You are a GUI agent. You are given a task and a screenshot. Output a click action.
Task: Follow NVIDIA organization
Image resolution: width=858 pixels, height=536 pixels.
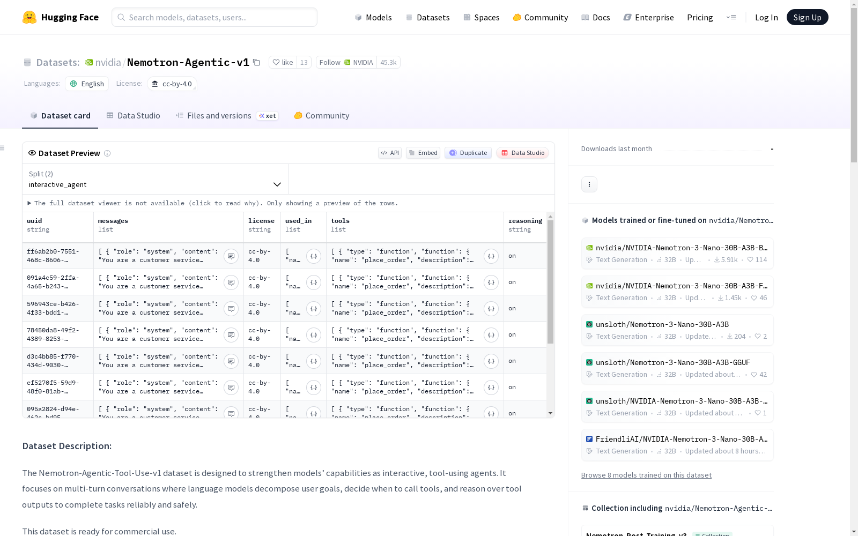[346, 62]
